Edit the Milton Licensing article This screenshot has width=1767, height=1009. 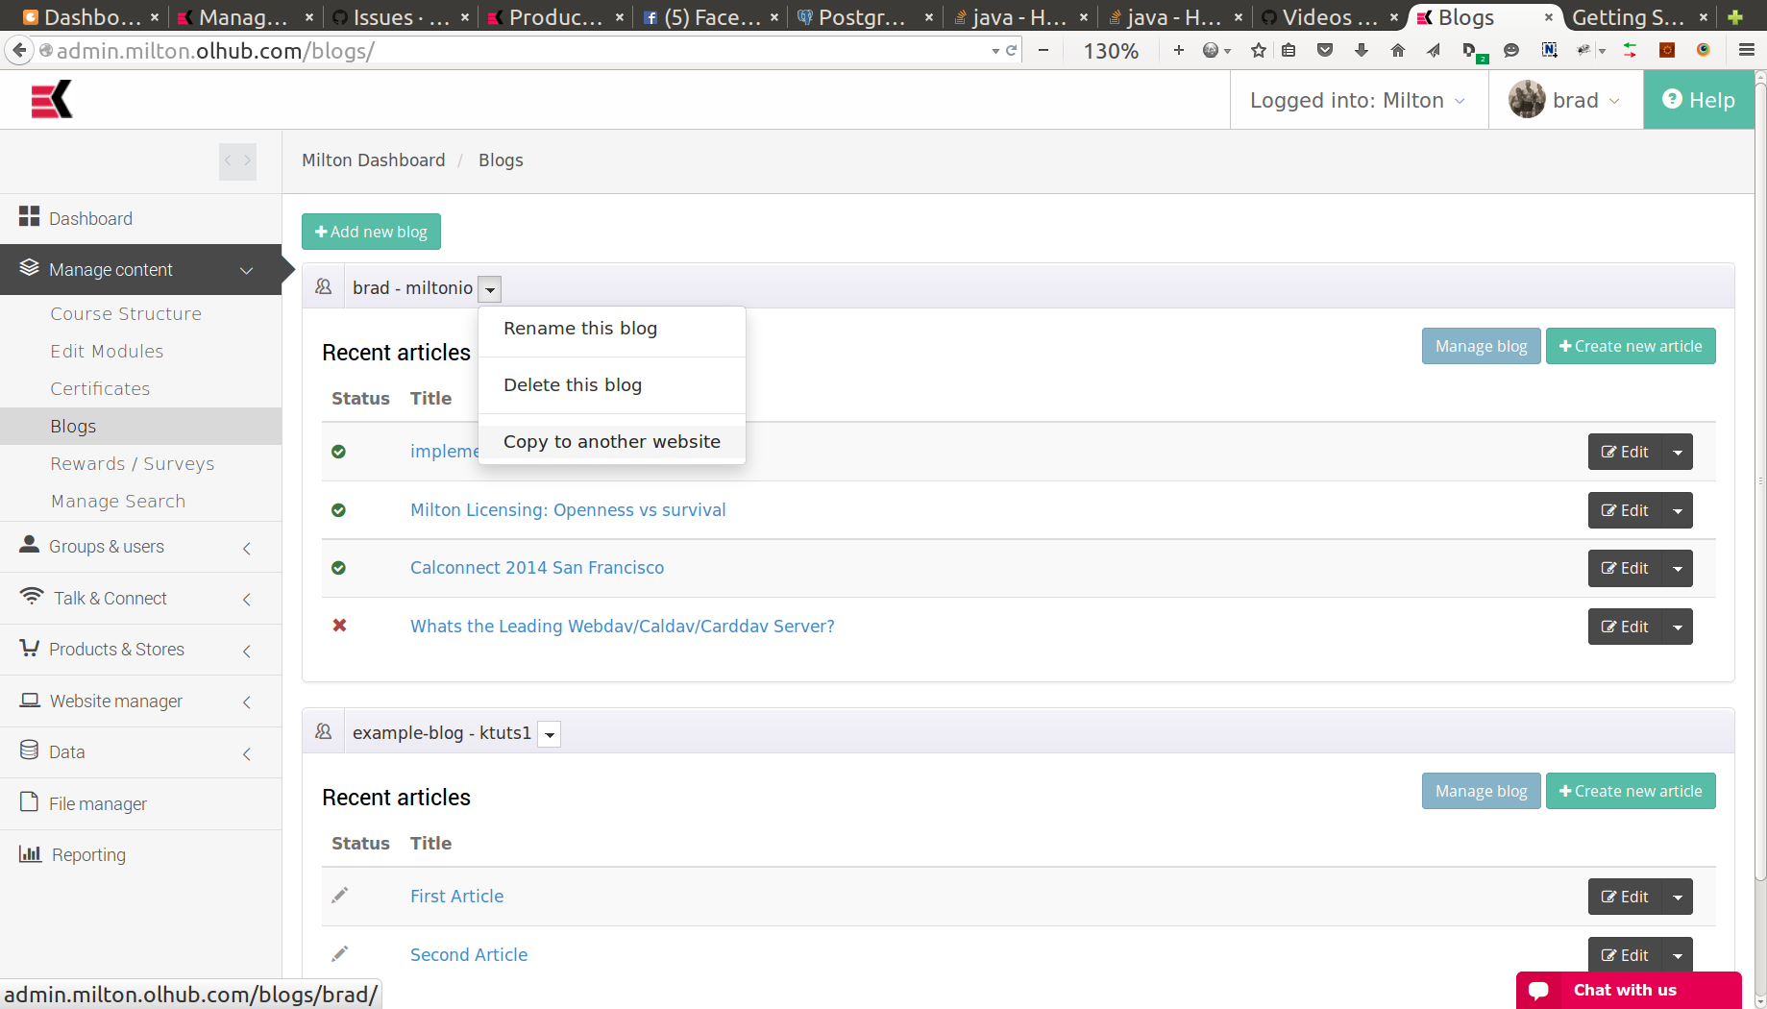coord(1625,510)
